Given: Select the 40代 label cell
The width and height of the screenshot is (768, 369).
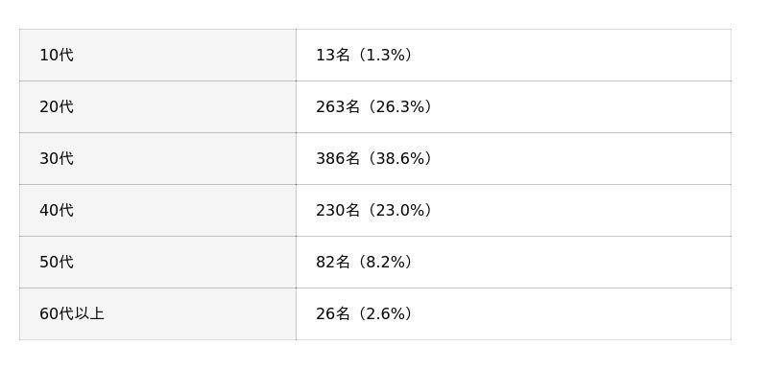Looking at the screenshot, I should (x=157, y=211).
